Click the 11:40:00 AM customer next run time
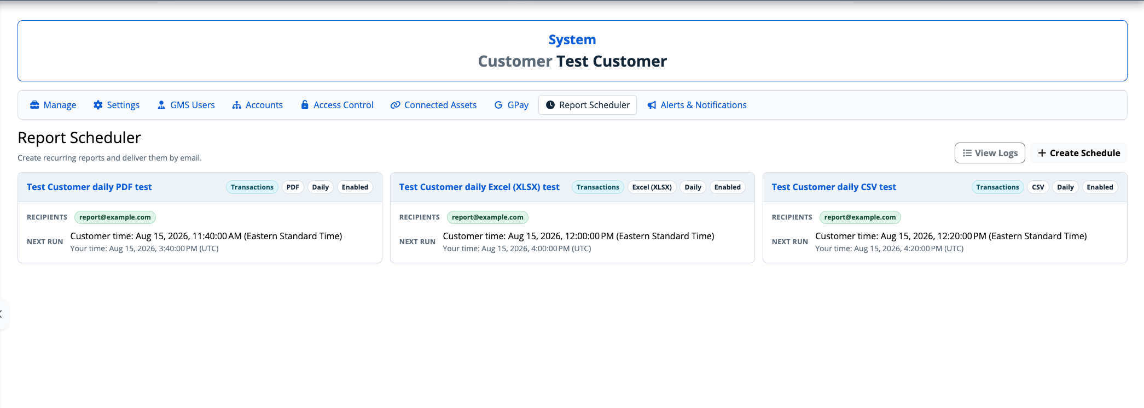1144x408 pixels. pos(206,236)
